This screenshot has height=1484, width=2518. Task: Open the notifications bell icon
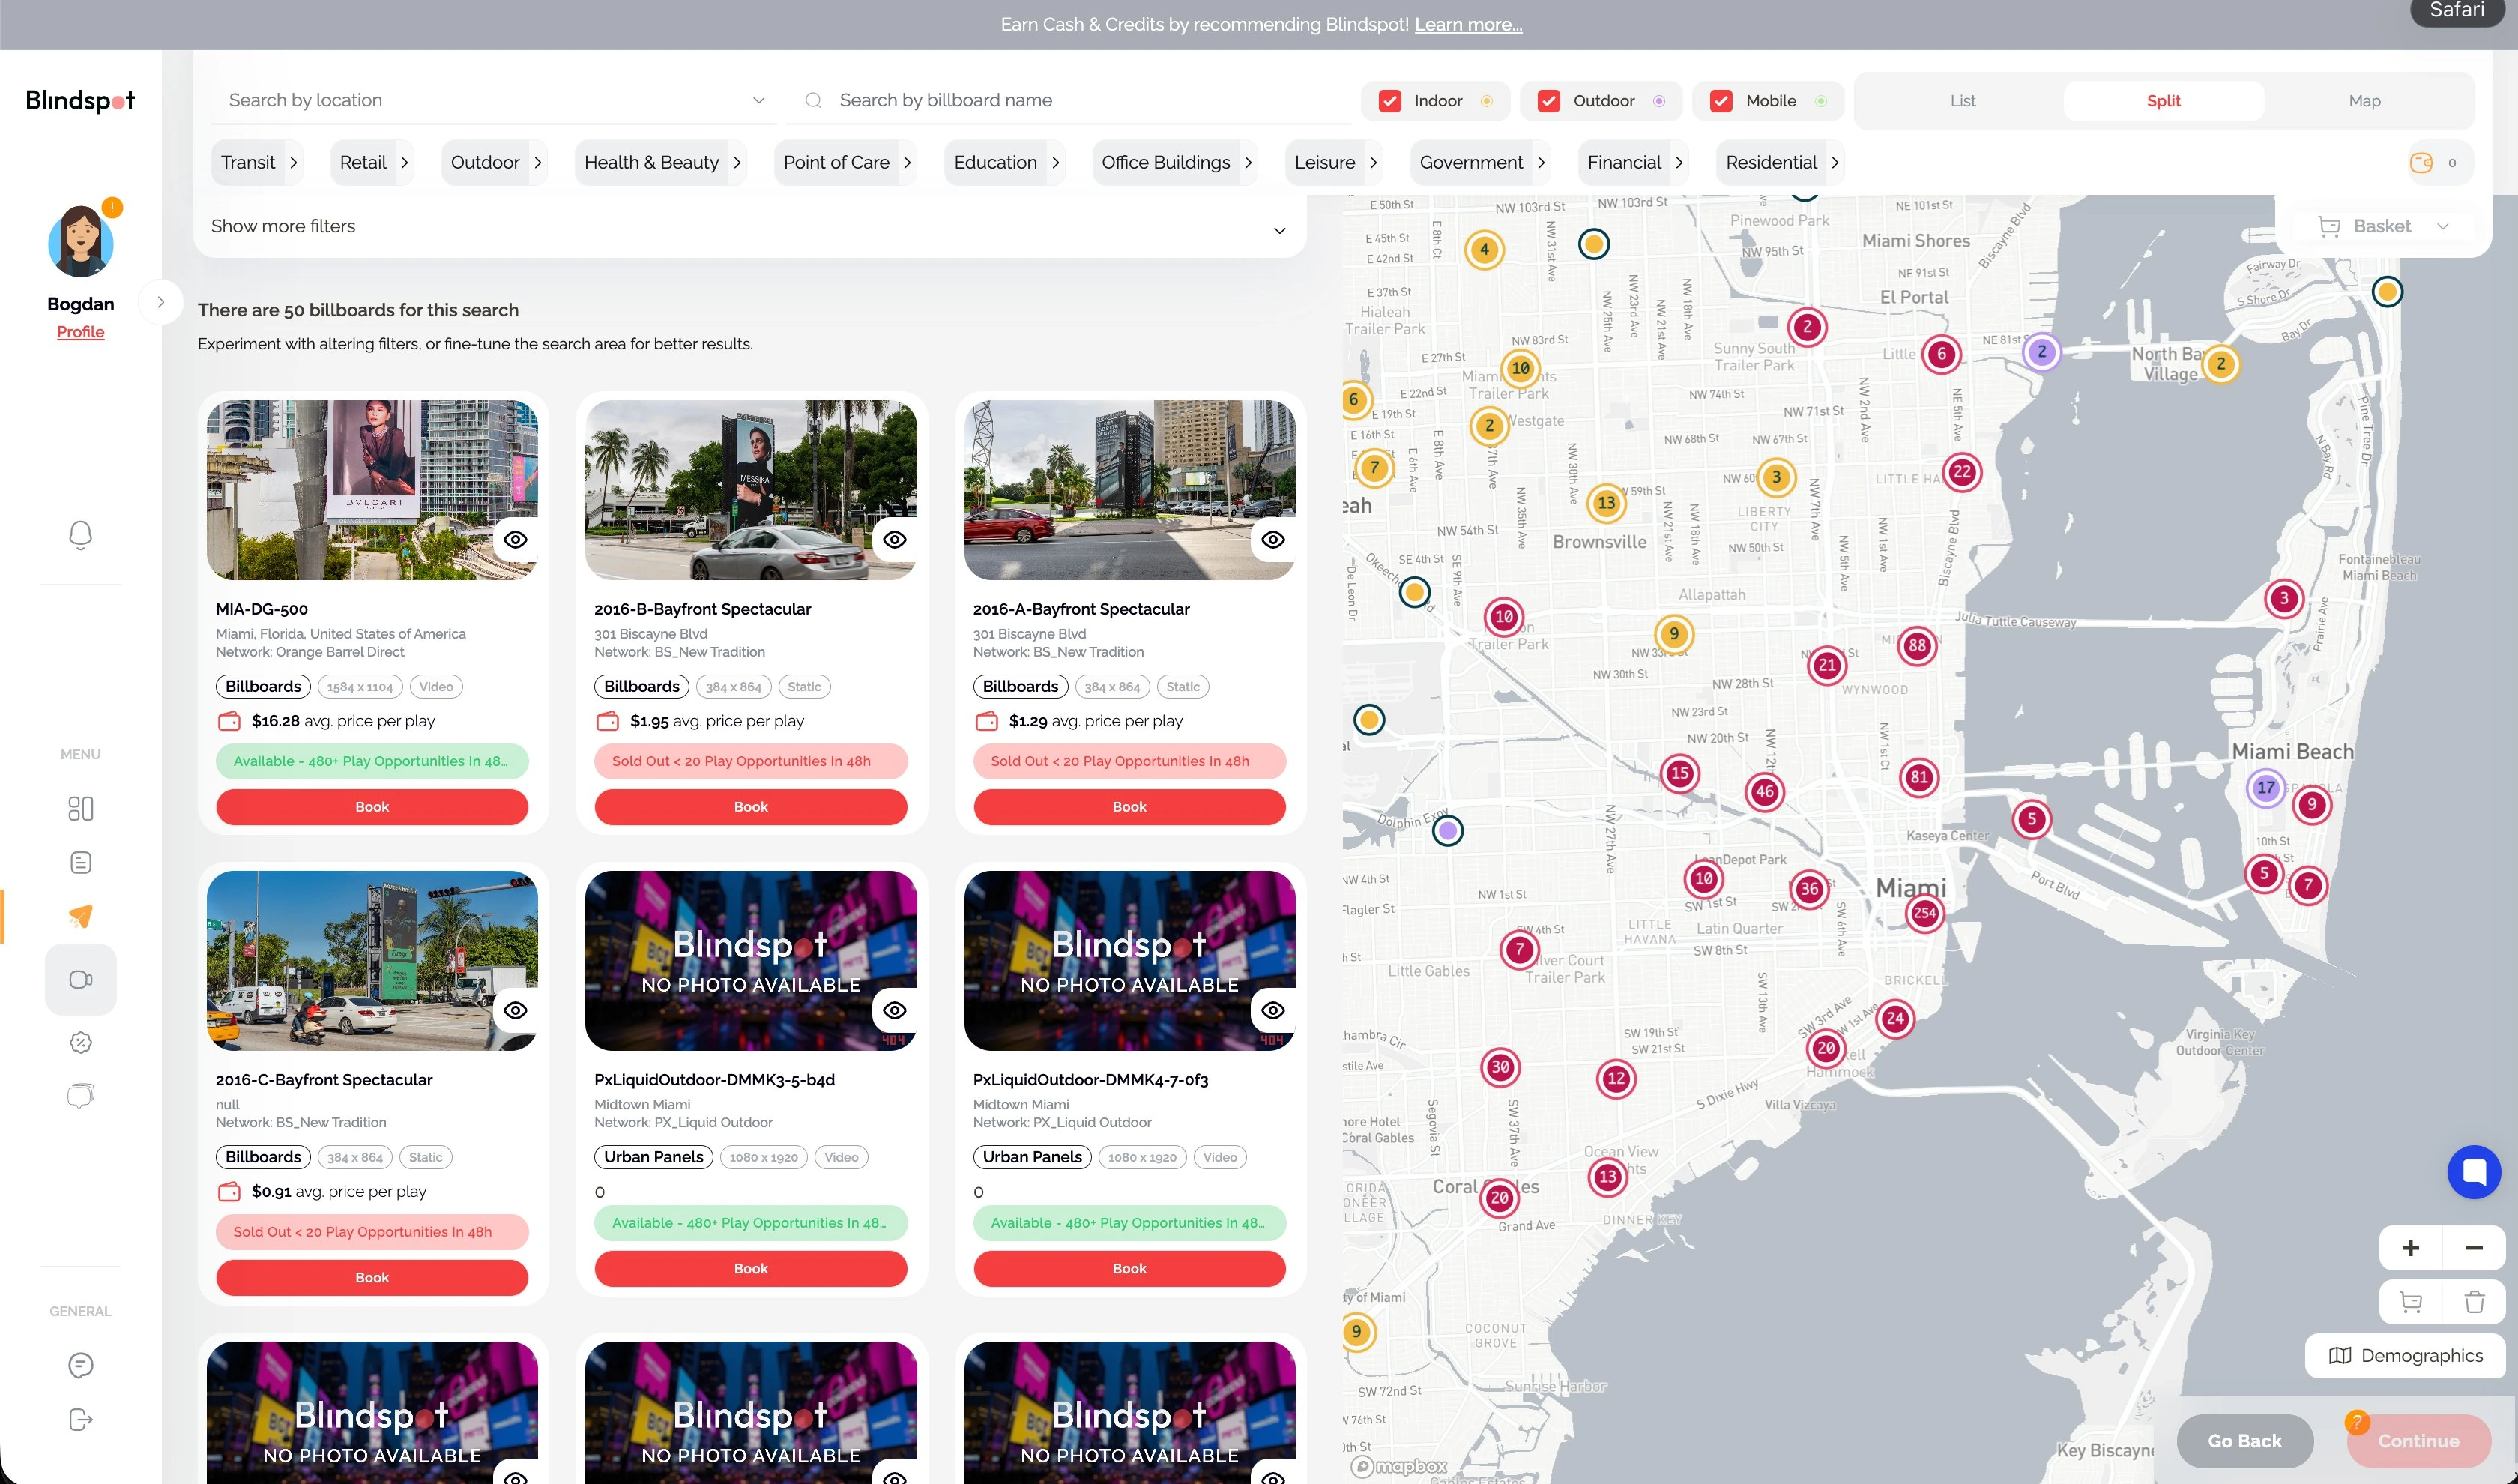80,535
